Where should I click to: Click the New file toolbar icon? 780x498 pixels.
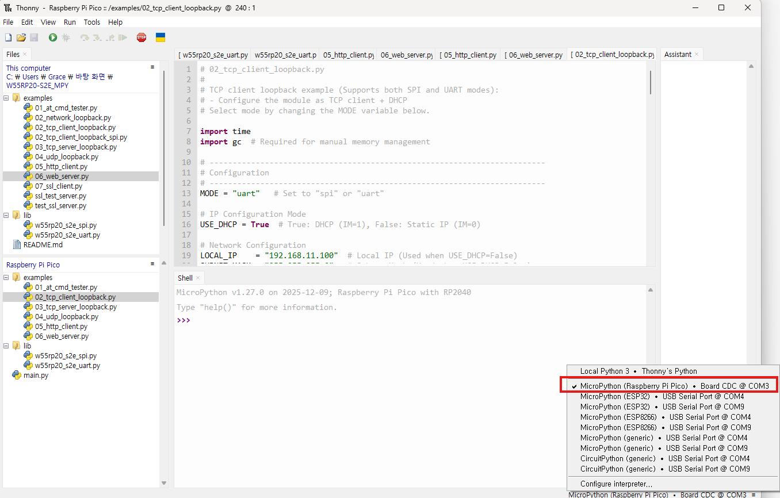(x=8, y=37)
